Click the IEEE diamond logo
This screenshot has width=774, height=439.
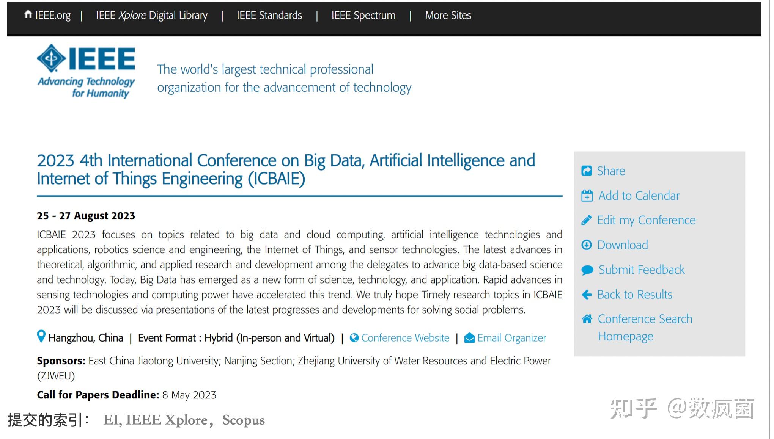51,58
